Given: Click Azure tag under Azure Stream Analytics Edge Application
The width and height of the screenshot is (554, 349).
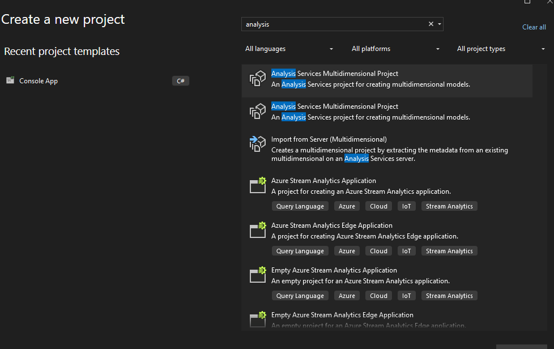Looking at the screenshot, I should pos(347,251).
